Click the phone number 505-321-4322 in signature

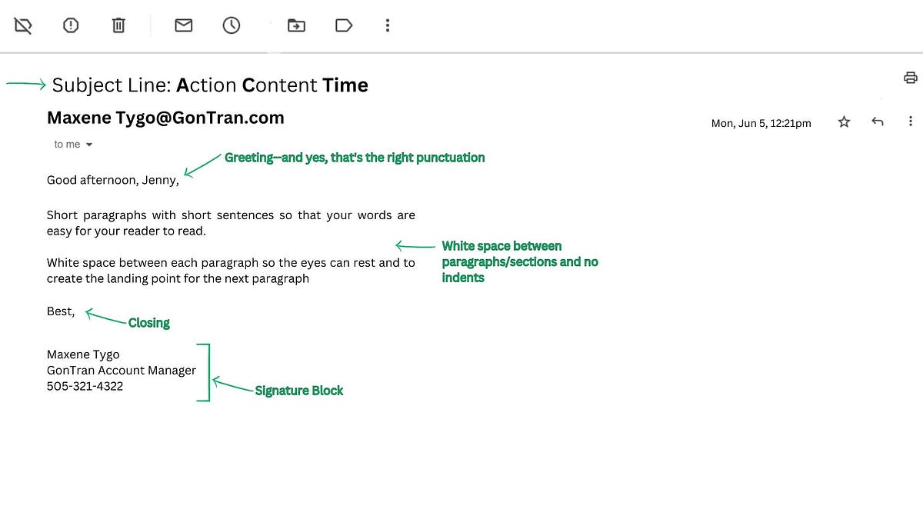[x=85, y=386]
